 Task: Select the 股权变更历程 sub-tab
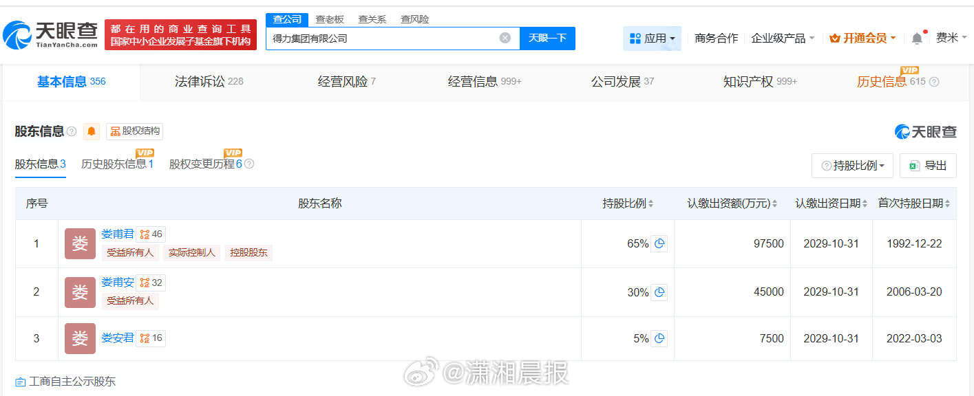[x=206, y=164]
